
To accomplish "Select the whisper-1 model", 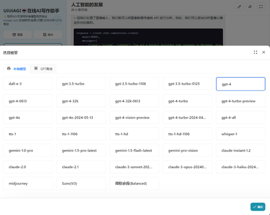I will pyautogui.click(x=241, y=134).
